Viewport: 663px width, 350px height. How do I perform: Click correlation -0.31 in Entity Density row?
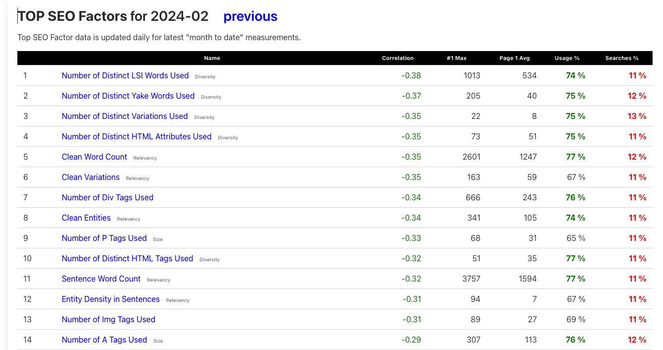[412, 299]
